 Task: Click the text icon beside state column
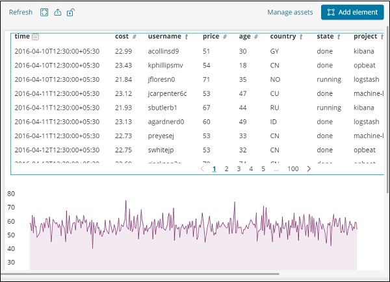pos(339,37)
